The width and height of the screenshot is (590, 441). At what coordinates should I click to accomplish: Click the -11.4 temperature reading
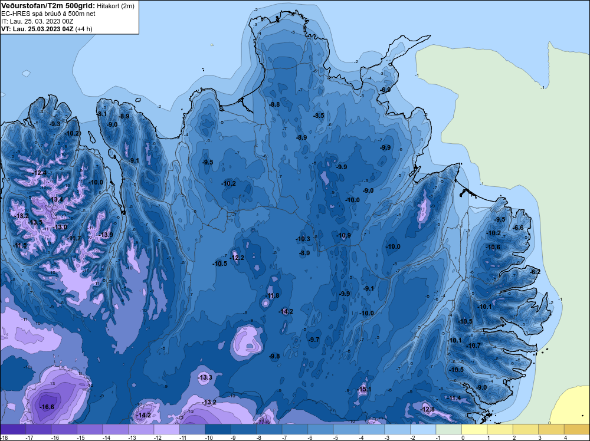[x=454, y=398]
